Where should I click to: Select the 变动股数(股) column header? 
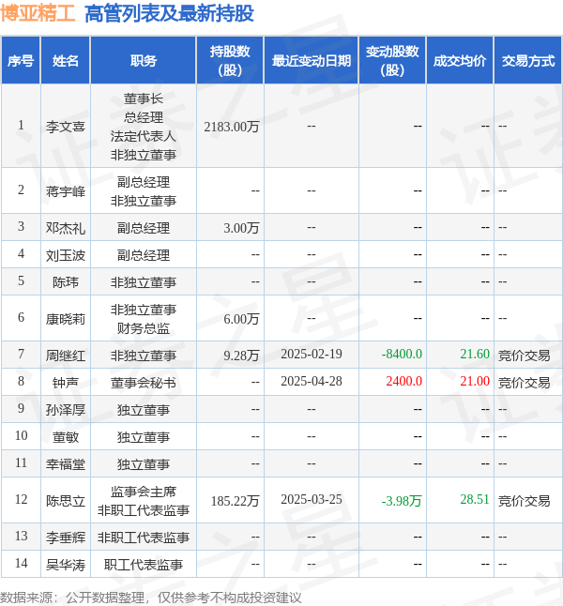coord(392,61)
